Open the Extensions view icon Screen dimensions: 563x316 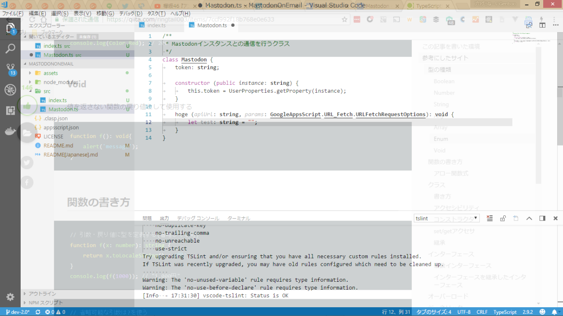[x=10, y=111]
